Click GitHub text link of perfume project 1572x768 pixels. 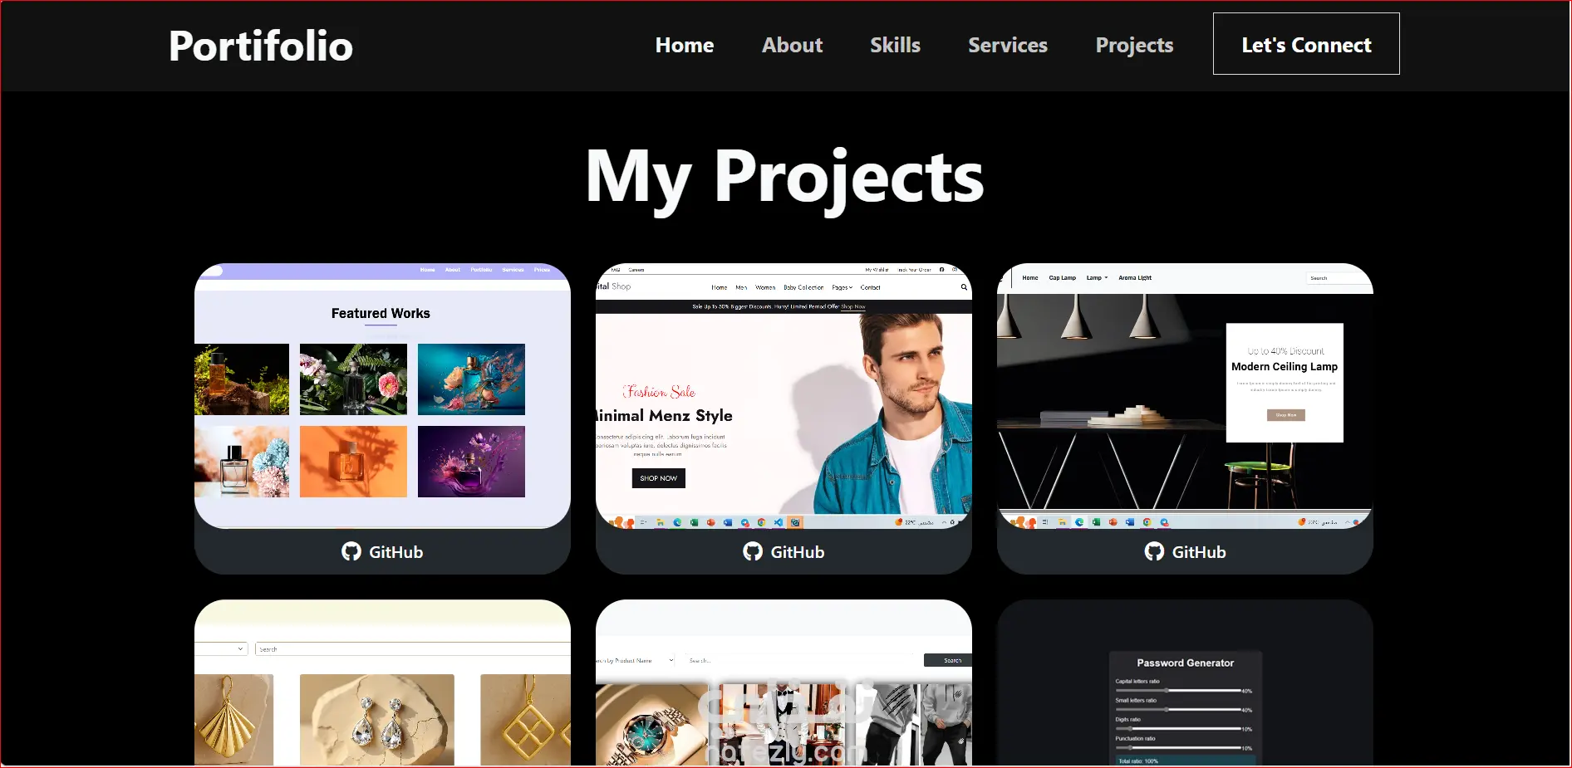coord(396,552)
